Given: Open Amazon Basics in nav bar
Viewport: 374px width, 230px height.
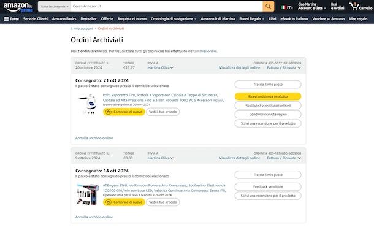Looking at the screenshot, I should (x=64, y=19).
